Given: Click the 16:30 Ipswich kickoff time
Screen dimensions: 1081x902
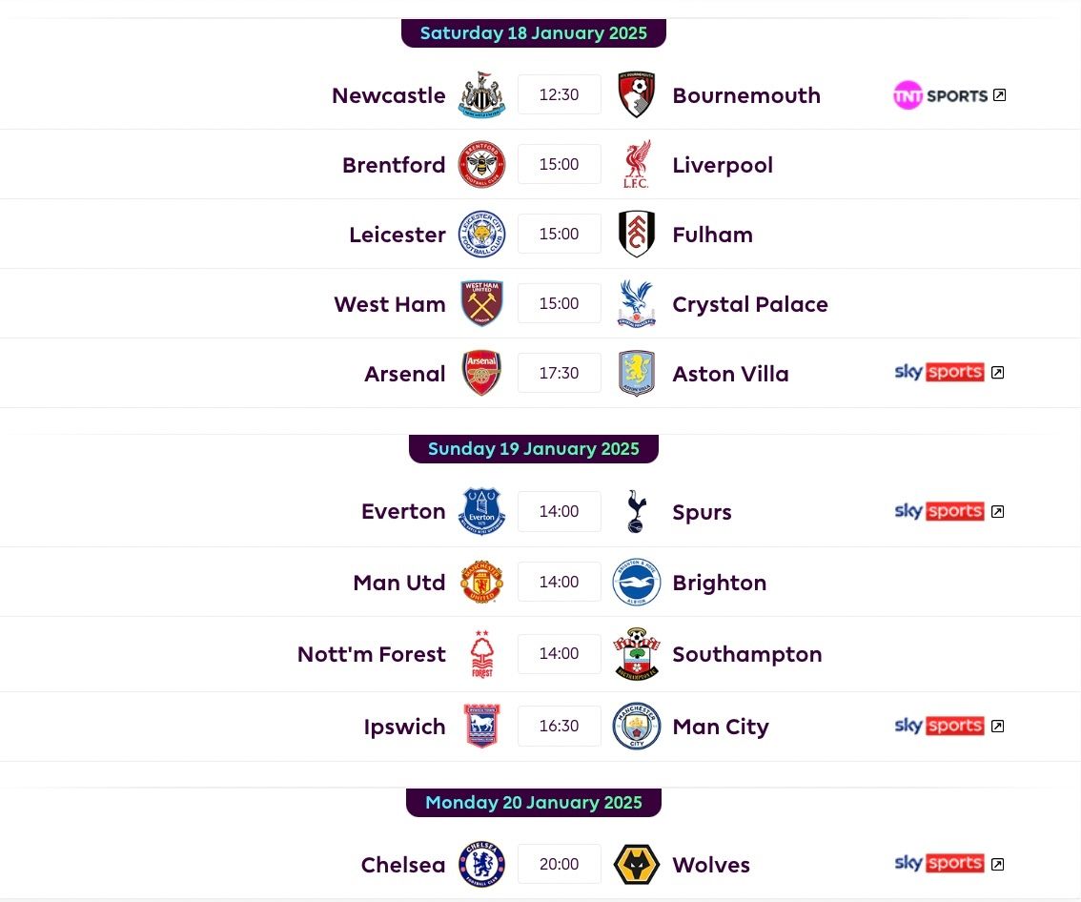Looking at the screenshot, I should (560, 727).
